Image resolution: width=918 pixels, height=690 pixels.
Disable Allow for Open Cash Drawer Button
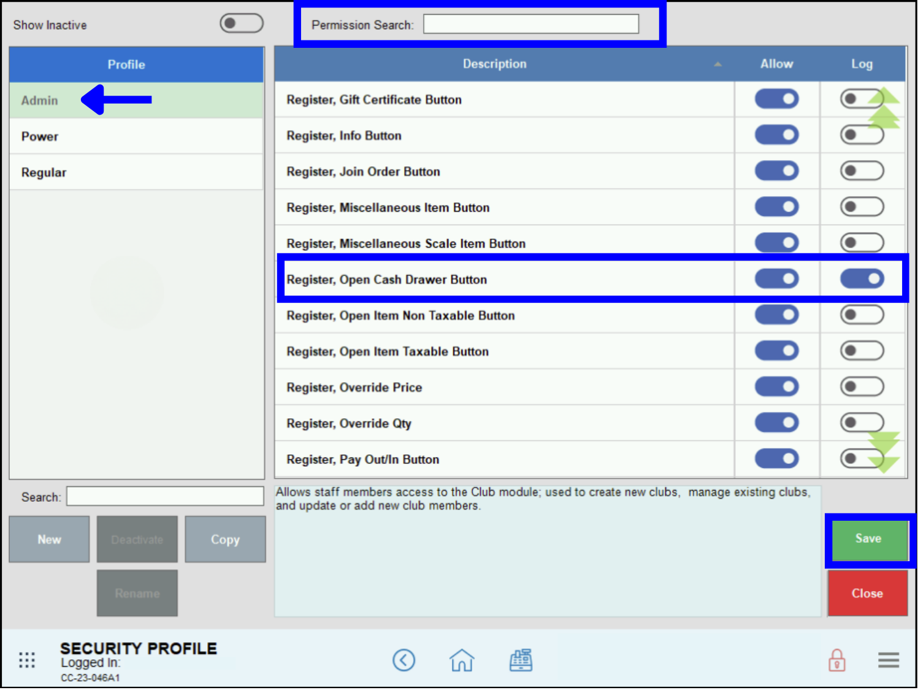tap(776, 278)
